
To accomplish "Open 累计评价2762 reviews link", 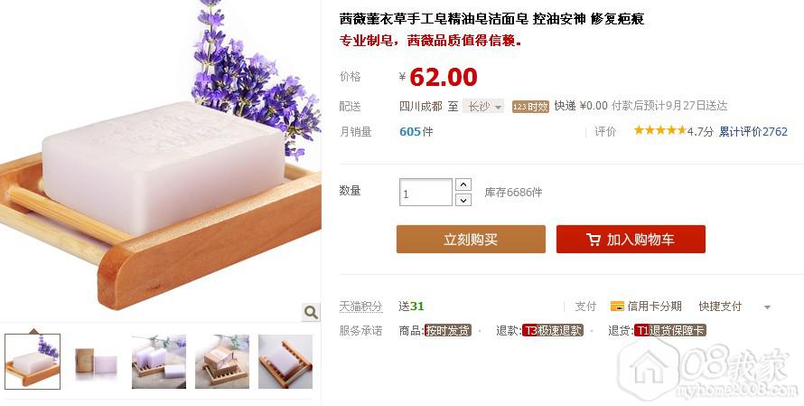I will point(753,131).
